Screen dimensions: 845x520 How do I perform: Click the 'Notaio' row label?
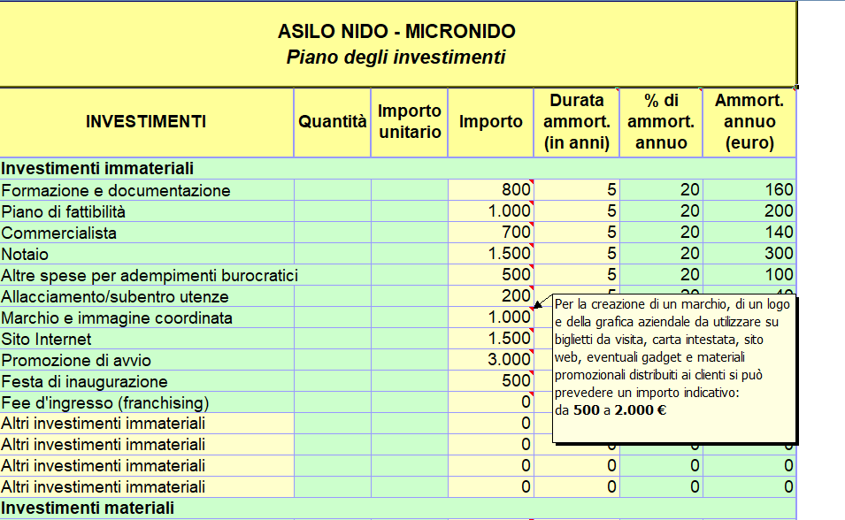[x=25, y=255]
